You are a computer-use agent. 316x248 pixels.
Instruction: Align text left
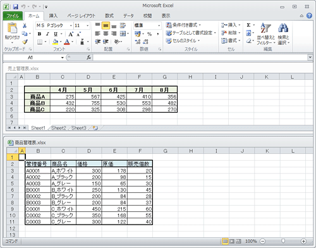pyautogui.click(x=97, y=34)
